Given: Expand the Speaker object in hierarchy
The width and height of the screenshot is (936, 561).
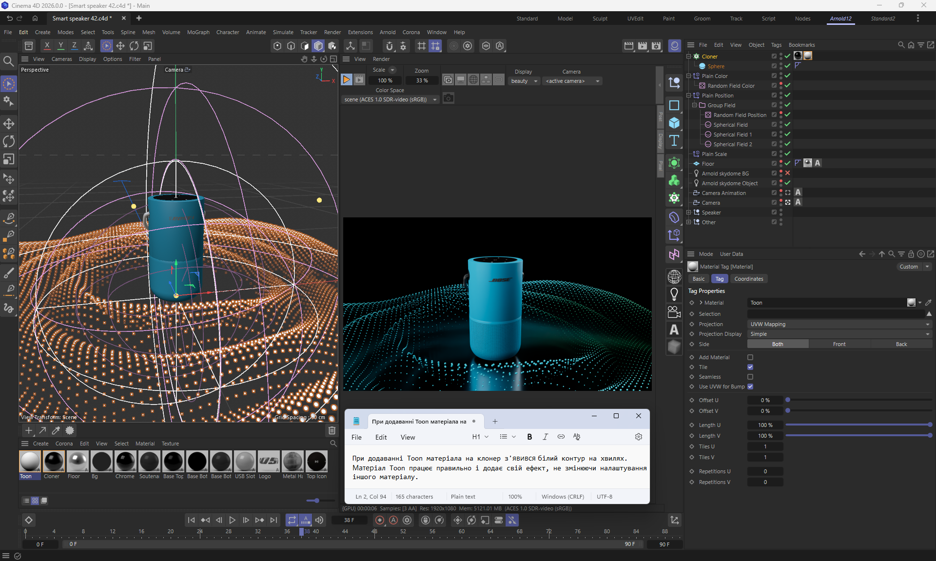Looking at the screenshot, I should [688, 213].
